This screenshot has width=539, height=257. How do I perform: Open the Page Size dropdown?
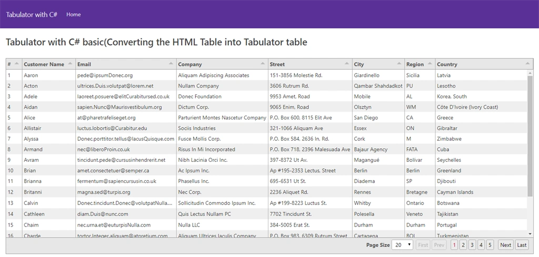click(403, 245)
